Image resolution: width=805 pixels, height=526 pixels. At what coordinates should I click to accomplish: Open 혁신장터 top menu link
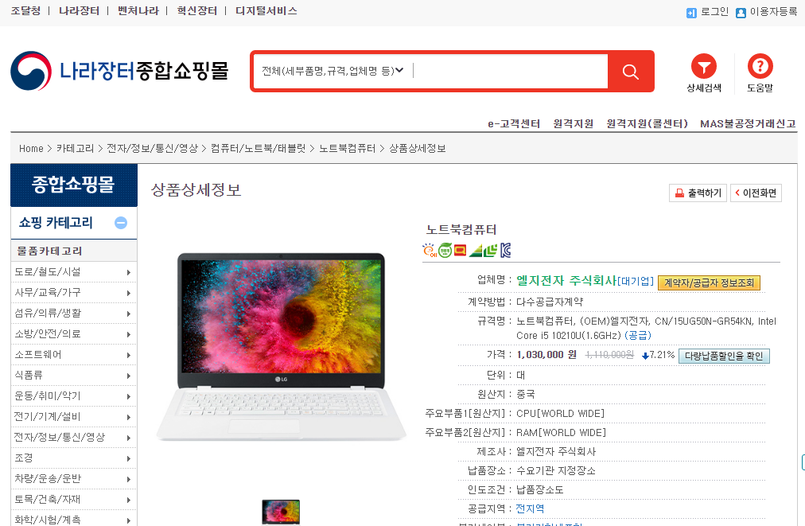(x=196, y=11)
